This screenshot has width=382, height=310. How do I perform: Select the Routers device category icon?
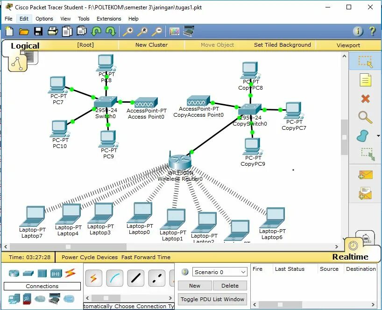14,274
